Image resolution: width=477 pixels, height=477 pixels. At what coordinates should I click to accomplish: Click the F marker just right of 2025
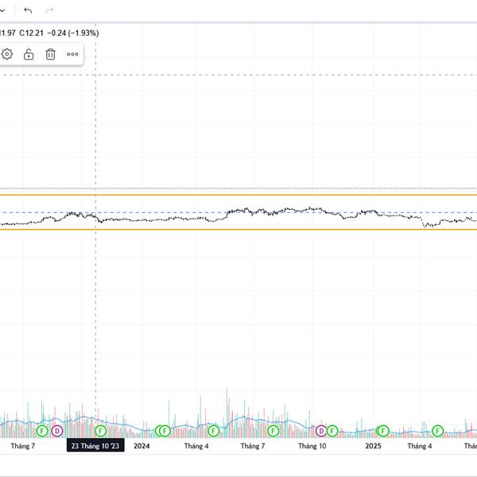[383, 431]
